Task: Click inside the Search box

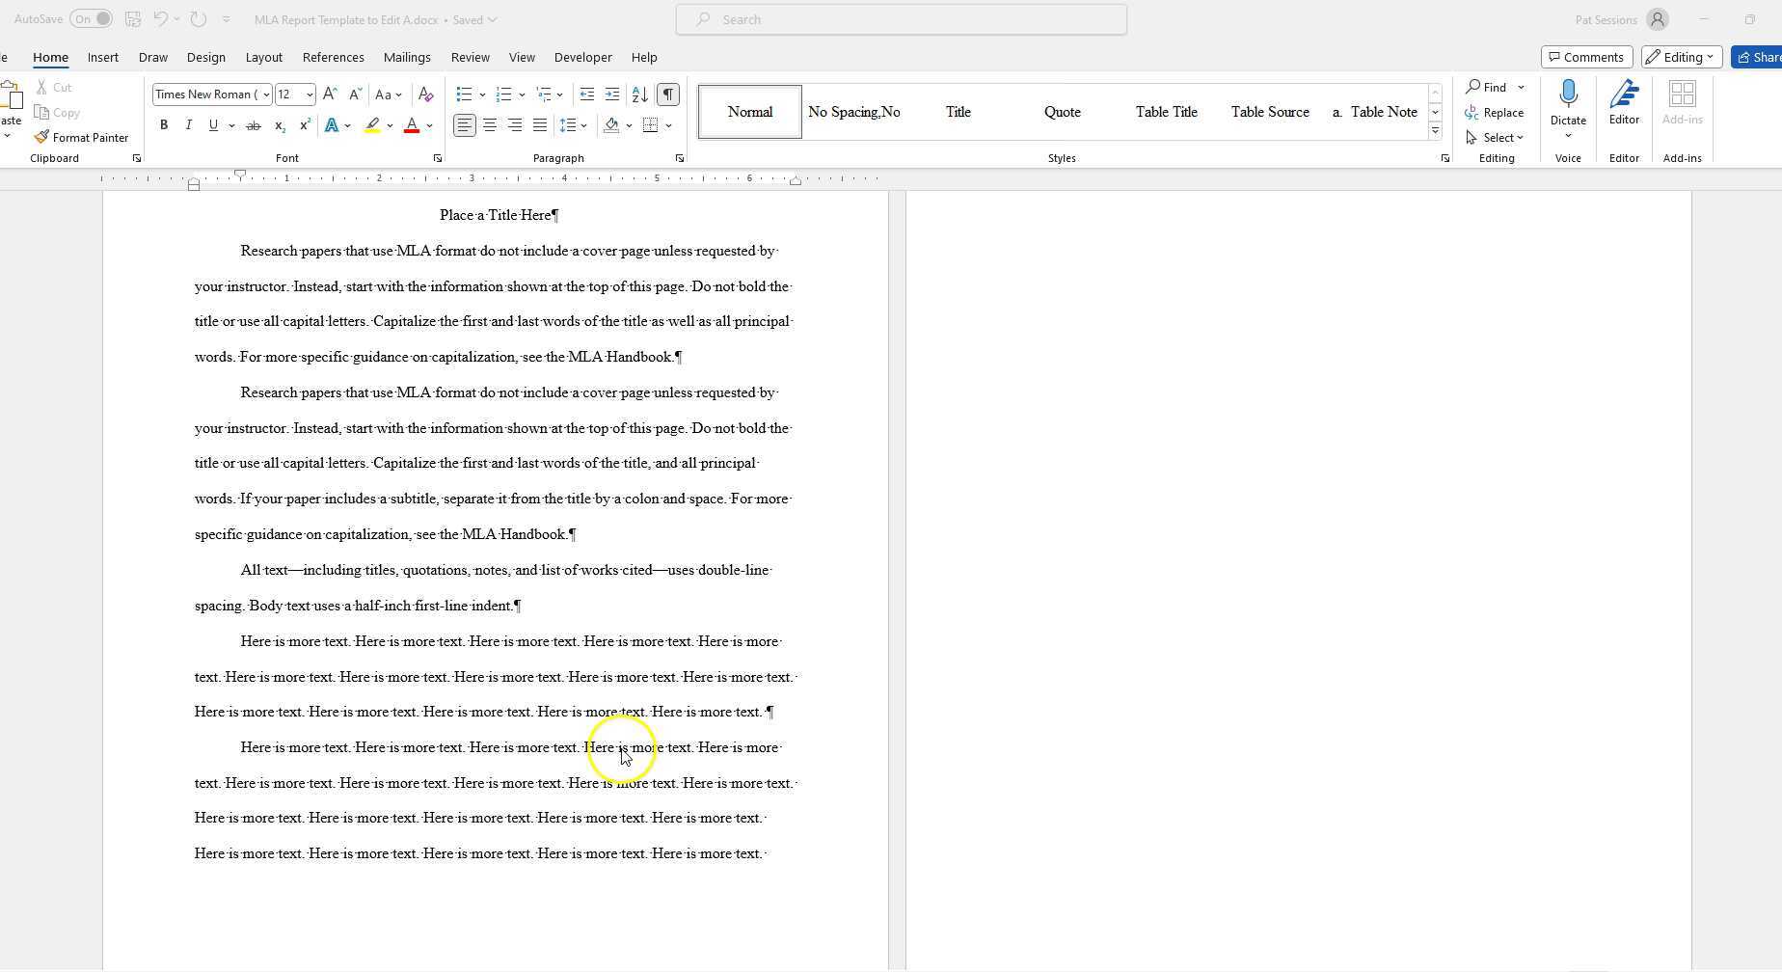Action: coord(900,18)
